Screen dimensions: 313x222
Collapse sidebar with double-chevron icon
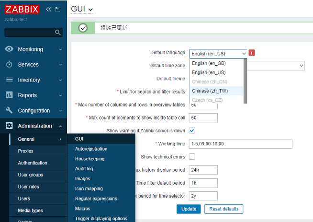[x=48, y=9]
